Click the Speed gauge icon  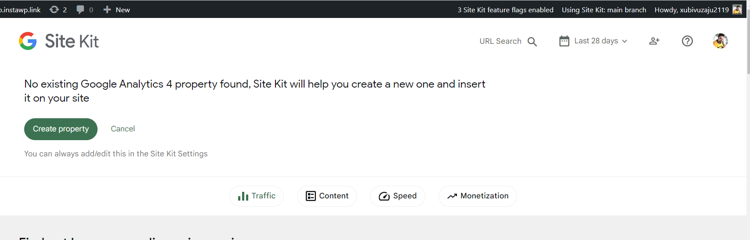click(384, 196)
